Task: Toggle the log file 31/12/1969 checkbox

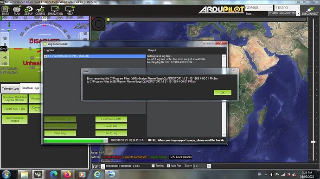Action: coord(45,56)
